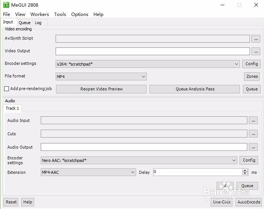Browse for Video Output location
Image resolution: width=264 pixels, height=209 pixels.
[256, 52]
